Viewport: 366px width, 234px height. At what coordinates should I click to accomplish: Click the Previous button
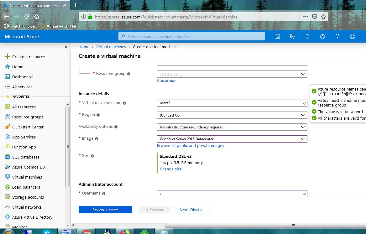155,210
